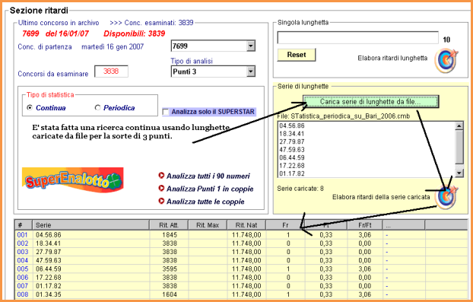Select row 005 with series 06.44.59
The height and width of the screenshot is (302, 473).
(x=241, y=269)
